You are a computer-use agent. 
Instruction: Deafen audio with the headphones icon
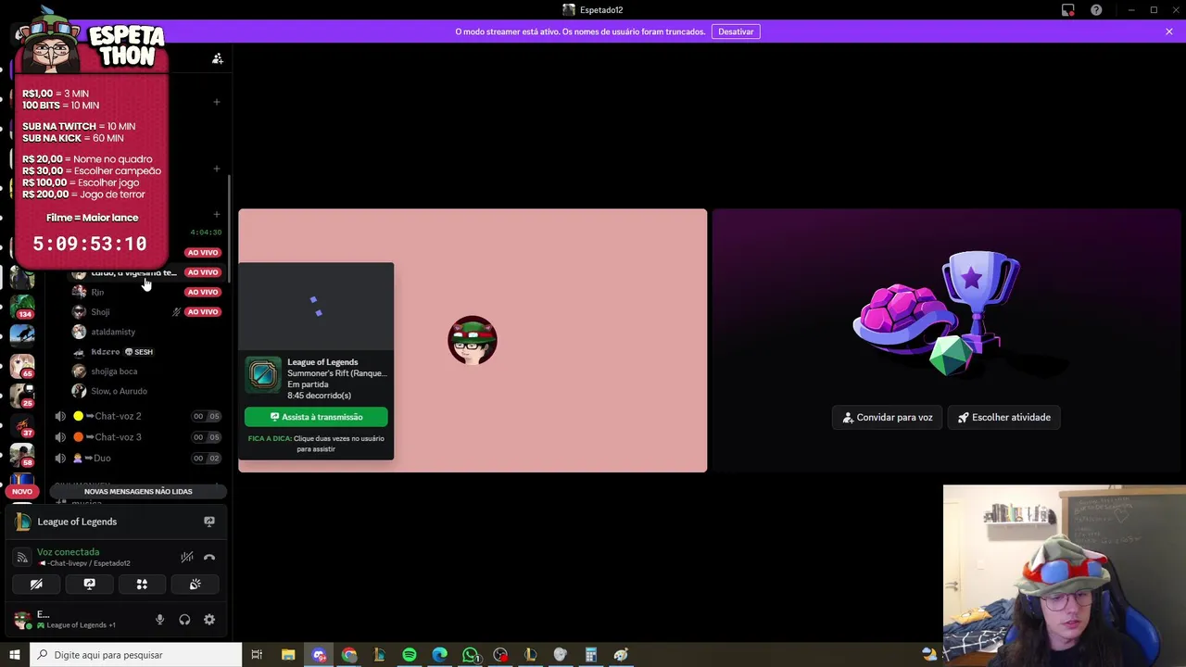click(184, 620)
